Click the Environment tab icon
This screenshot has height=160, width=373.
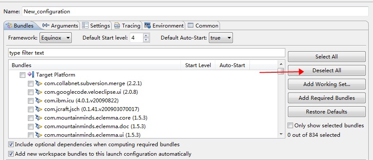click(x=147, y=25)
